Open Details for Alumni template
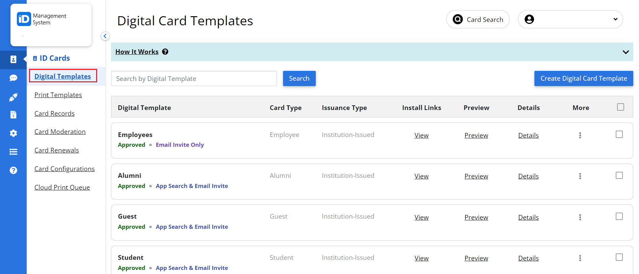Viewport: 639px width, 274px height. click(x=528, y=176)
